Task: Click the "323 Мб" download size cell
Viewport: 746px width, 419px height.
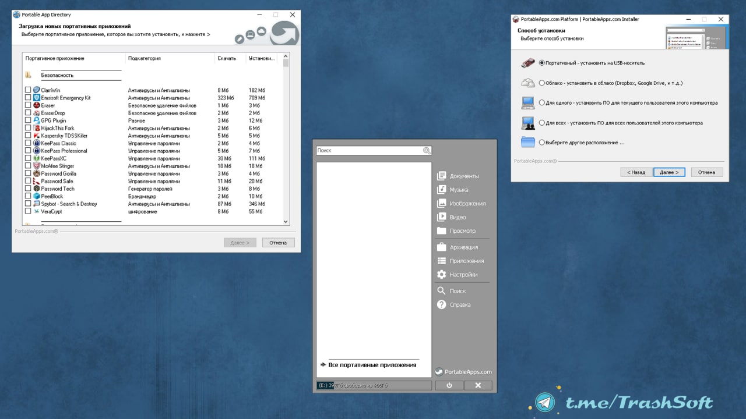Action: (226, 98)
